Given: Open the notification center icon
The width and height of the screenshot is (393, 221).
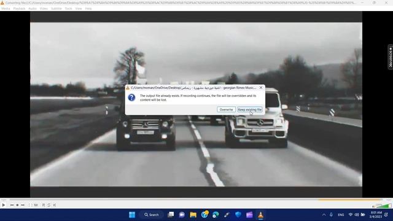Looking at the screenshot, I should click(386, 215).
